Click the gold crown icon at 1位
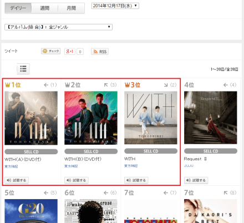Image resolution: width=244 pixels, height=223 pixels. [8, 85]
